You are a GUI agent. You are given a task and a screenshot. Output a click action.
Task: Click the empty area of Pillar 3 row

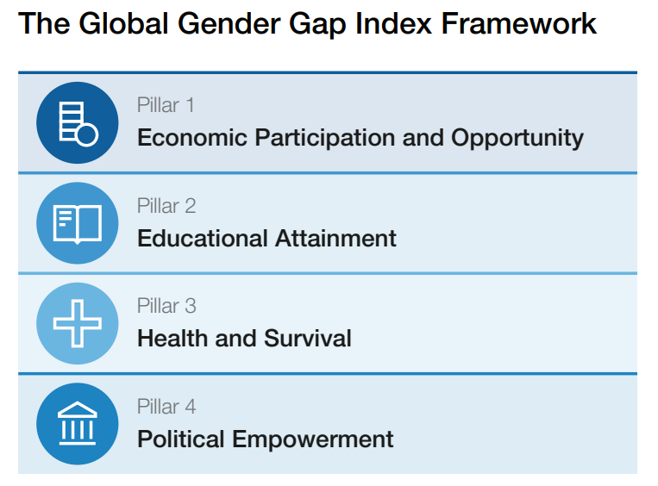[x=495, y=323]
